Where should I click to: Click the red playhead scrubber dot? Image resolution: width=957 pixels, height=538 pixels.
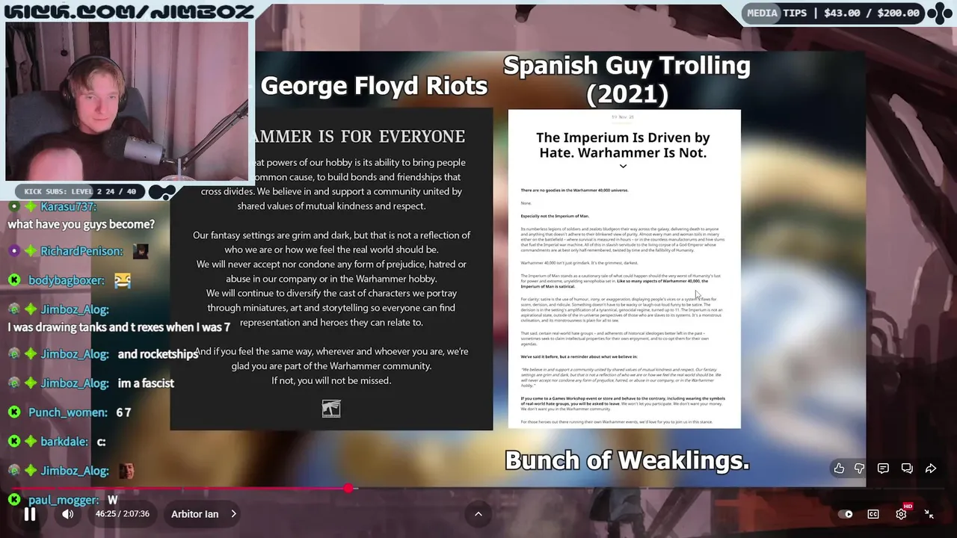[x=348, y=489]
